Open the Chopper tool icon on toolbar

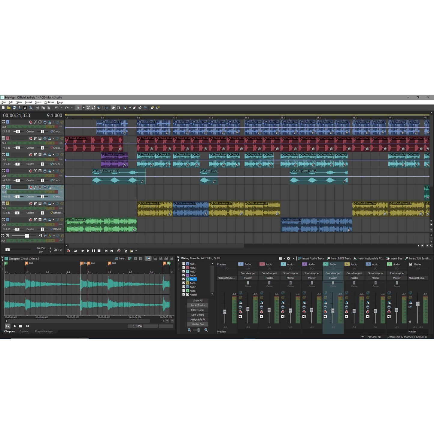point(106,108)
